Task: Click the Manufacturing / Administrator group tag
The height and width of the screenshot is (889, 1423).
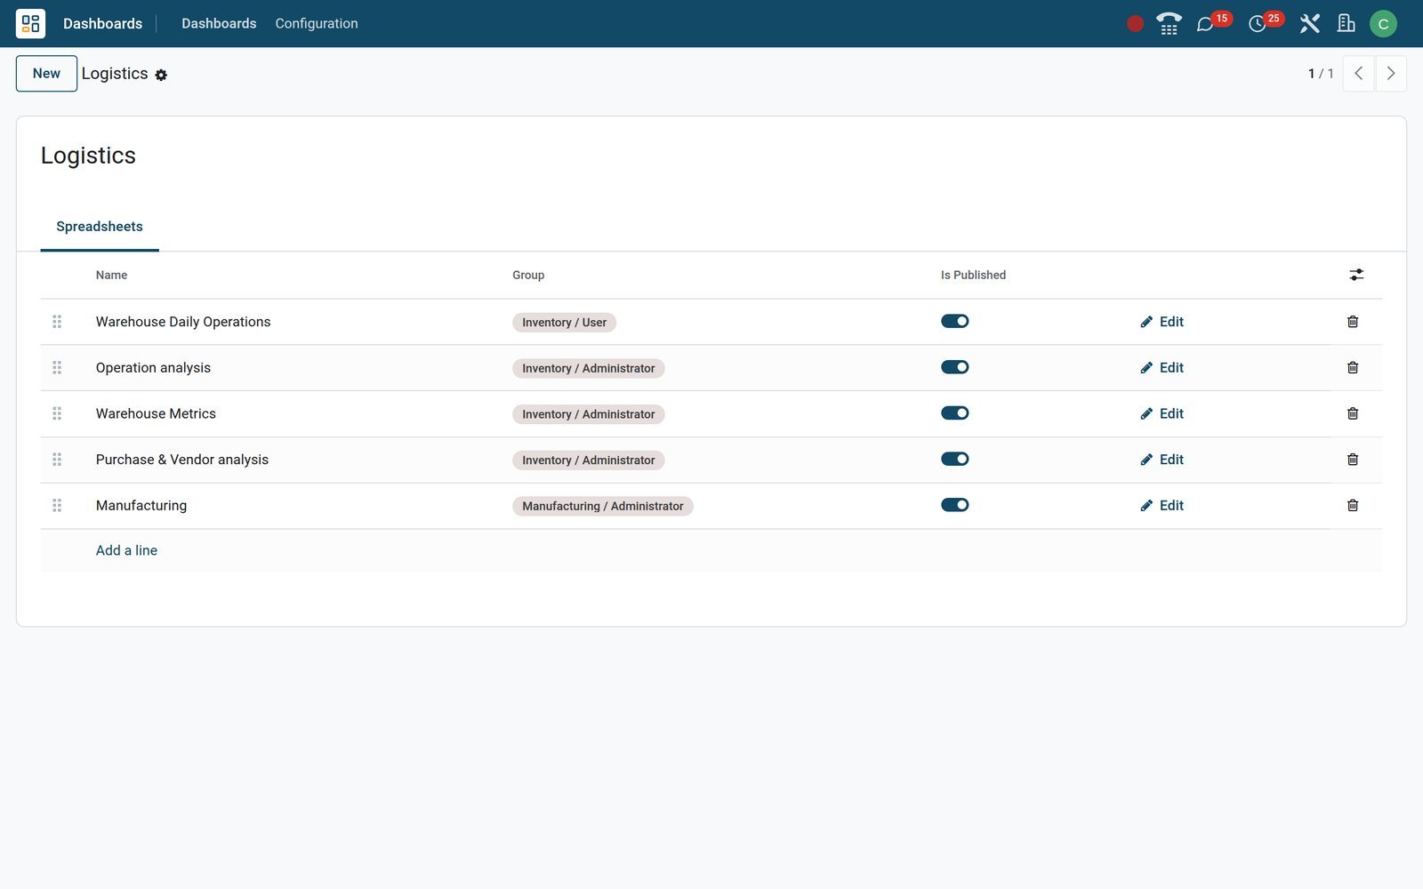Action: coord(603,506)
